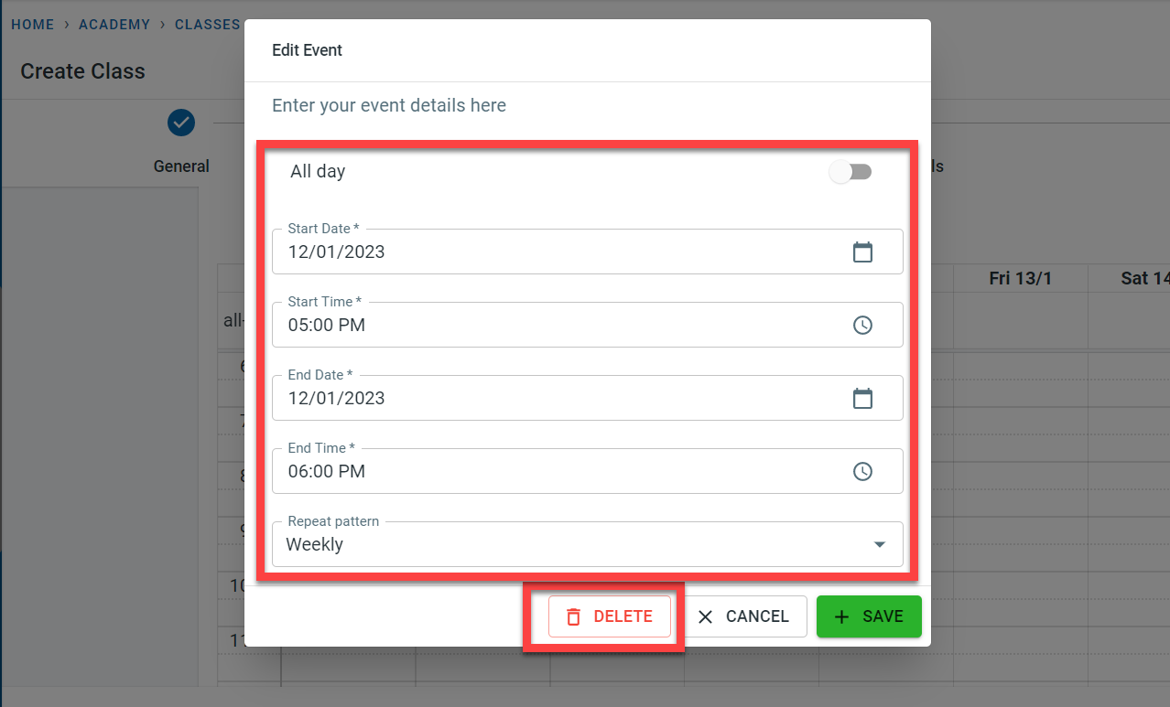
Task: Click the plus icon on Save button
Action: tap(842, 616)
